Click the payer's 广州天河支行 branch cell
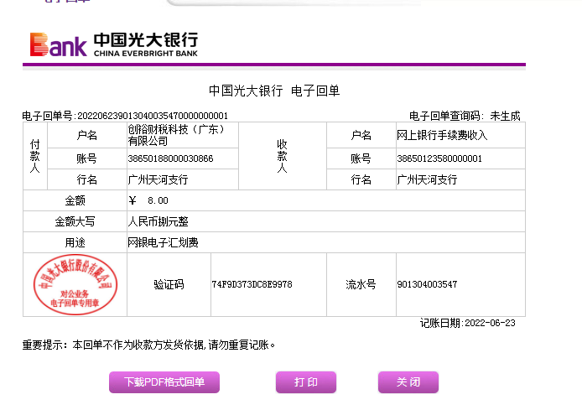582x410 pixels. click(x=158, y=179)
